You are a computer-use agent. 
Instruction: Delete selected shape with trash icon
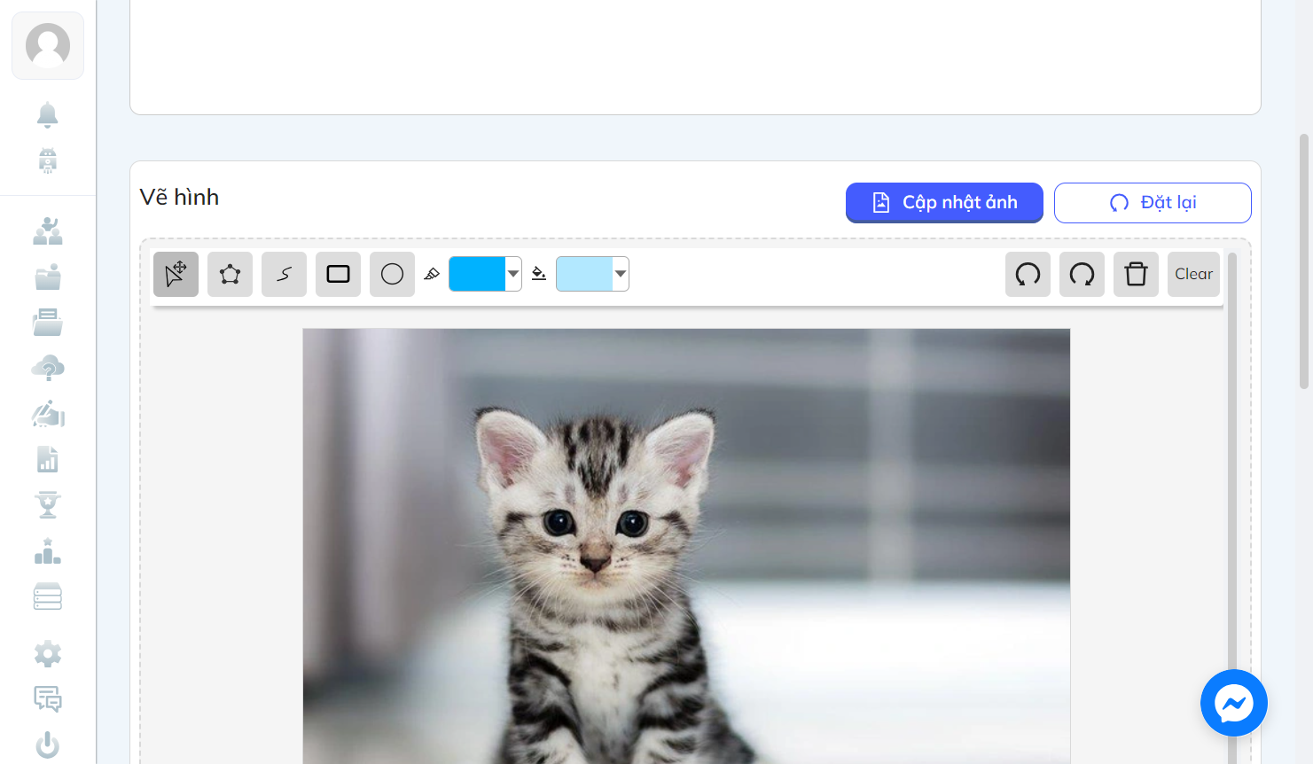[x=1136, y=274]
